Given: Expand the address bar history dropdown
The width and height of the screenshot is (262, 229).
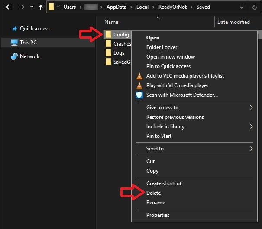Looking at the screenshot, I should tap(243, 7).
